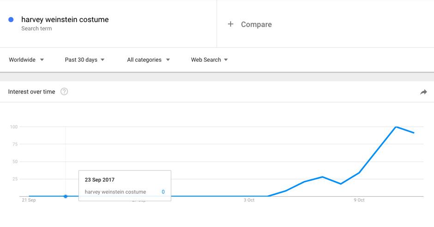Screen dimensions: 434x227
Task: Click the plus icon beside Compare
Action: pyautogui.click(x=230, y=24)
